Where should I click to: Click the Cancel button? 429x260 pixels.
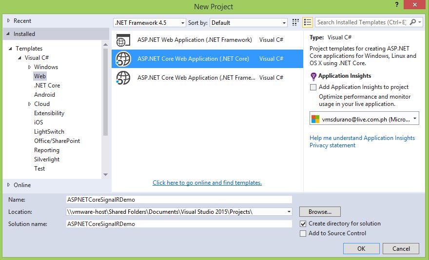click(x=401, y=248)
